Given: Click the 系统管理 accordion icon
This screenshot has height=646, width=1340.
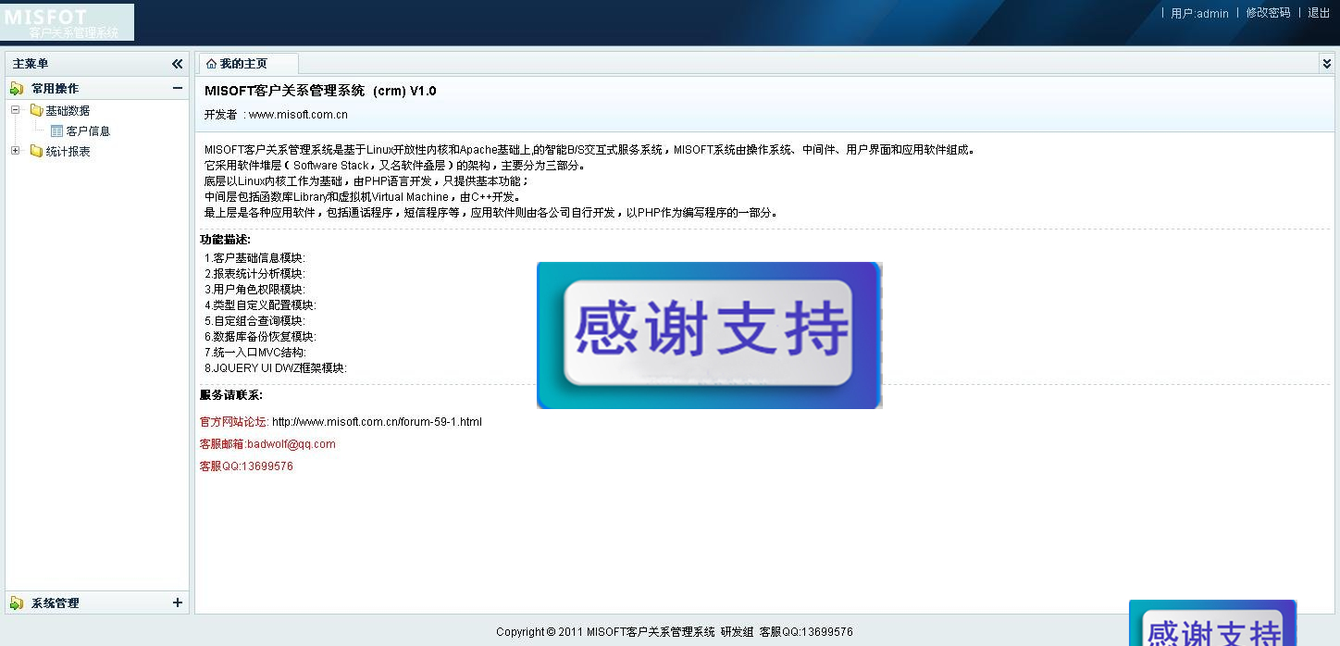Looking at the screenshot, I should (17, 603).
